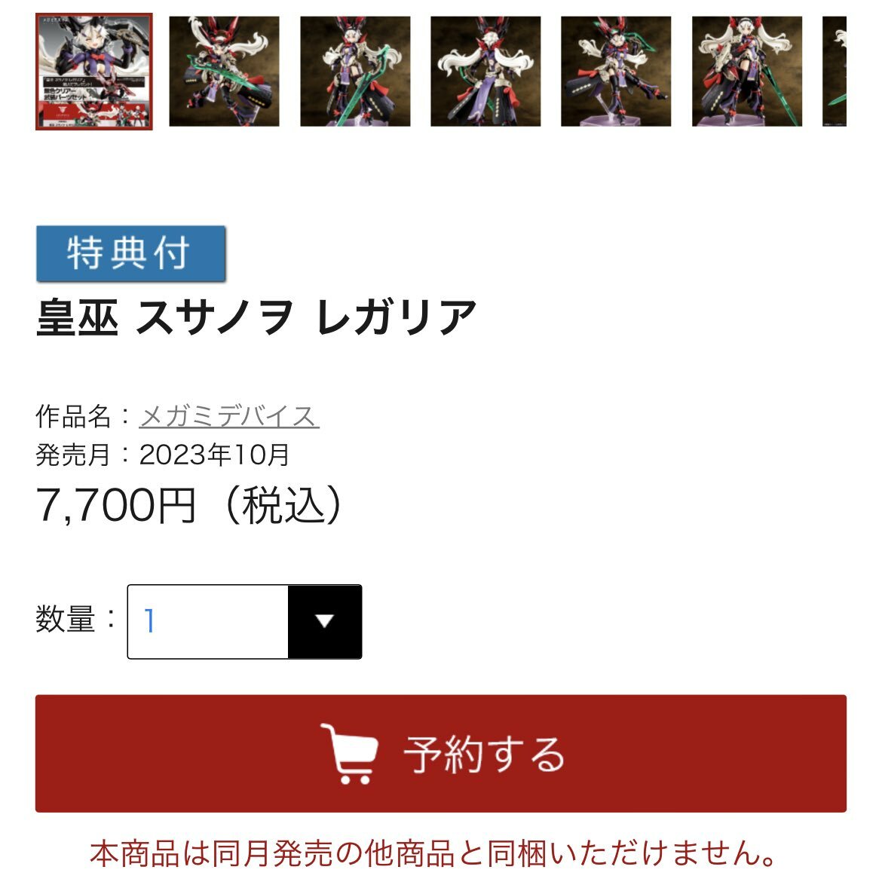Expand the black quantity dropdown arrow
Image resolution: width=882 pixels, height=888 pixels.
[325, 621]
